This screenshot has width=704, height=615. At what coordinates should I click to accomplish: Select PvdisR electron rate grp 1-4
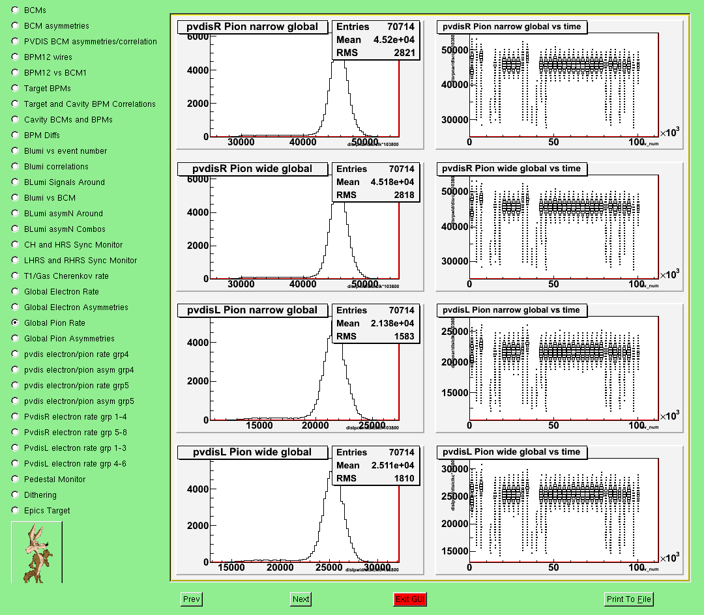coord(15,417)
